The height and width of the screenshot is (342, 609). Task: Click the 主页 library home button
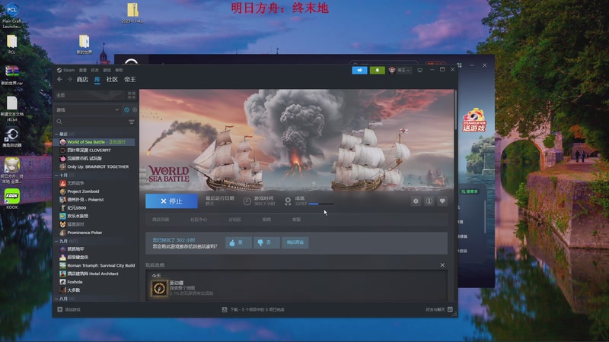coord(90,95)
